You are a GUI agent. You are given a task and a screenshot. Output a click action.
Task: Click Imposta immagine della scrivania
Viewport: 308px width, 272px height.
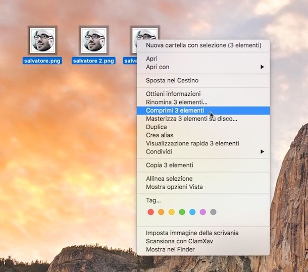pos(192,233)
